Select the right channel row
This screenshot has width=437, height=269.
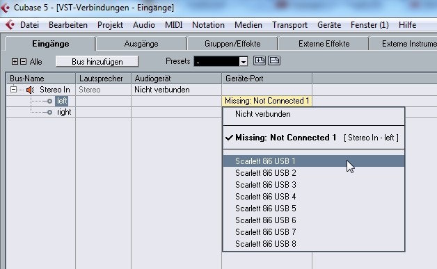(x=64, y=112)
